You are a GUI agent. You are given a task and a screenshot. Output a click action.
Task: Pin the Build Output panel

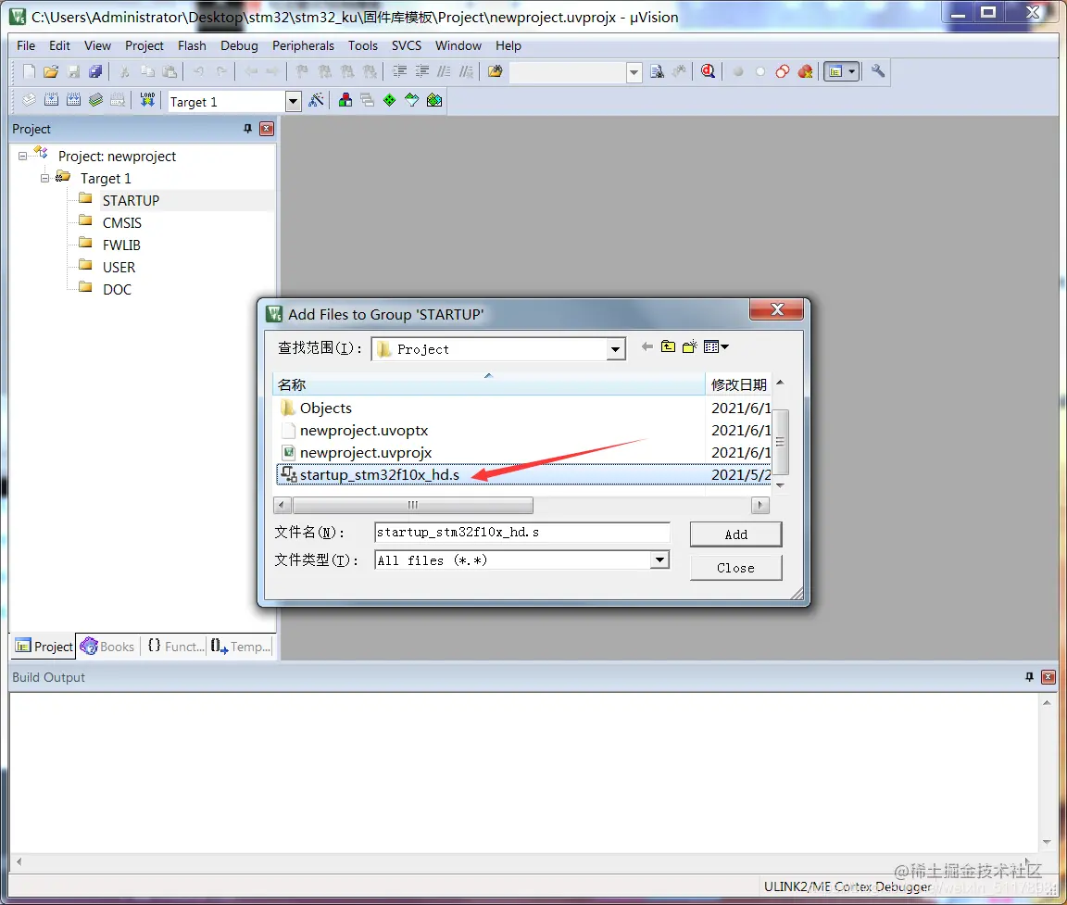1029,677
